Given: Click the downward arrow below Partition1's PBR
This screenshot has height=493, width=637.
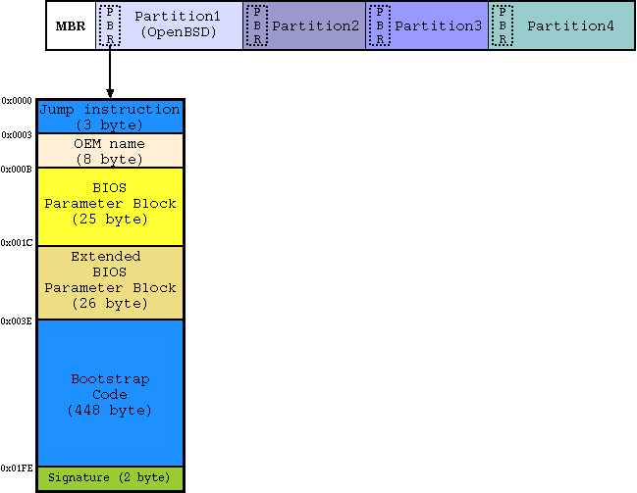Looking at the screenshot, I should pyautogui.click(x=110, y=74).
